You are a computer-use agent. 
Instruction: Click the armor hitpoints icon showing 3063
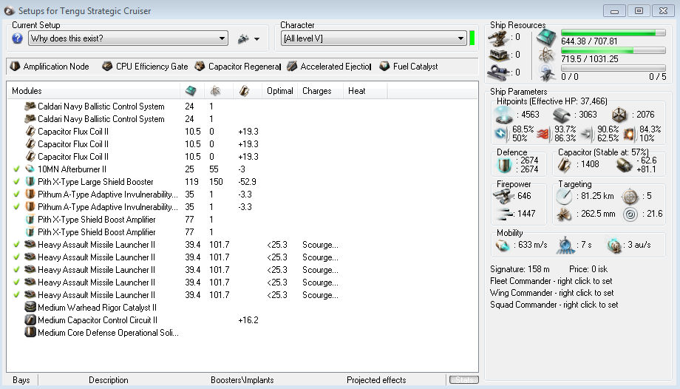pyautogui.click(x=562, y=115)
